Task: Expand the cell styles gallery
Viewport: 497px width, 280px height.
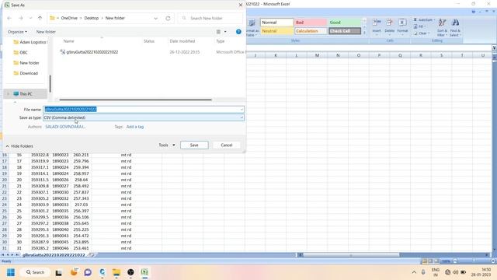Action: (x=364, y=33)
